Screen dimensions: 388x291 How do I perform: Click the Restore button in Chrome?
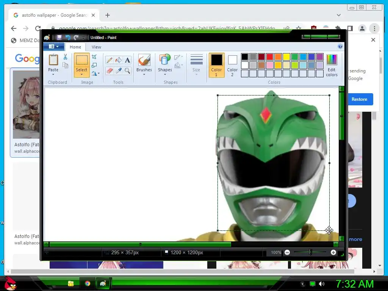[x=359, y=99]
